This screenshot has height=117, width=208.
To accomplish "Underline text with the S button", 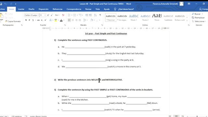I will point(33,20).
